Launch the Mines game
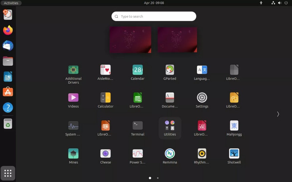 (73, 154)
